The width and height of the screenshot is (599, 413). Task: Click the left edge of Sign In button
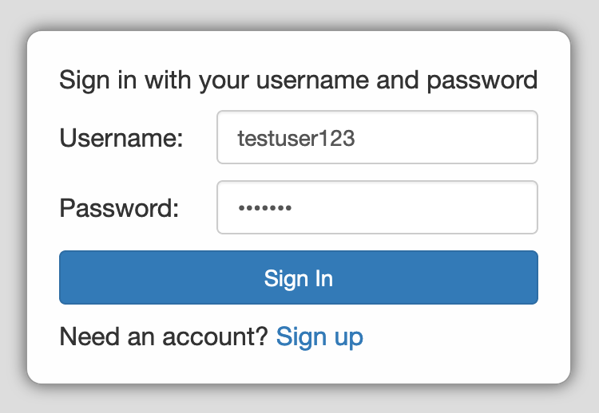click(67, 278)
